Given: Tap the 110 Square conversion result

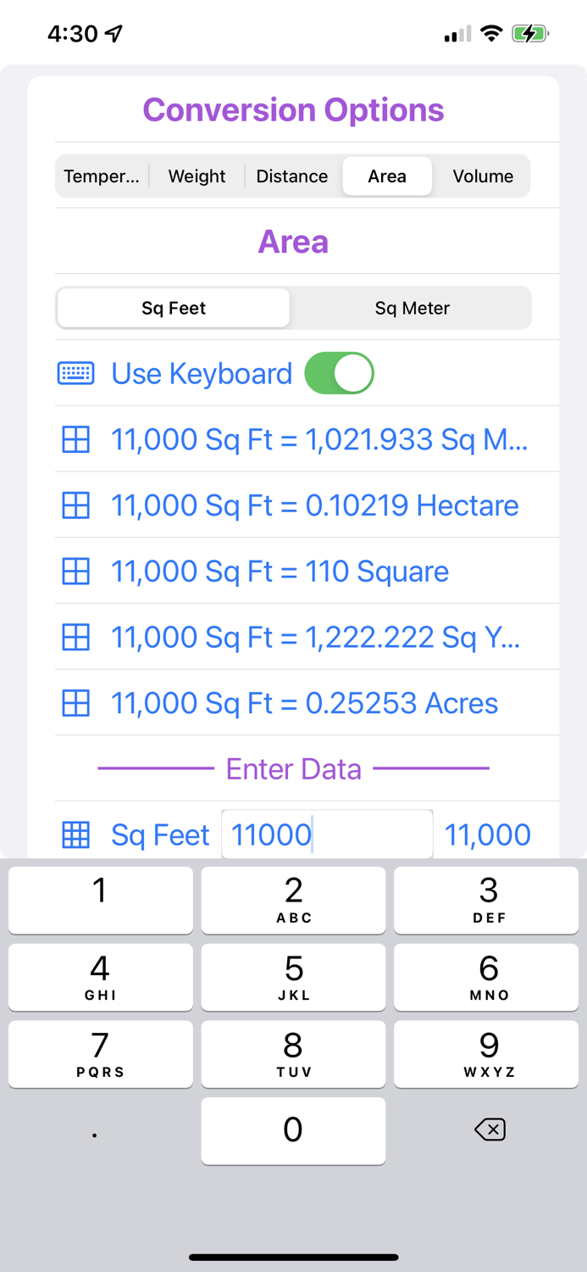Looking at the screenshot, I should coord(280,571).
